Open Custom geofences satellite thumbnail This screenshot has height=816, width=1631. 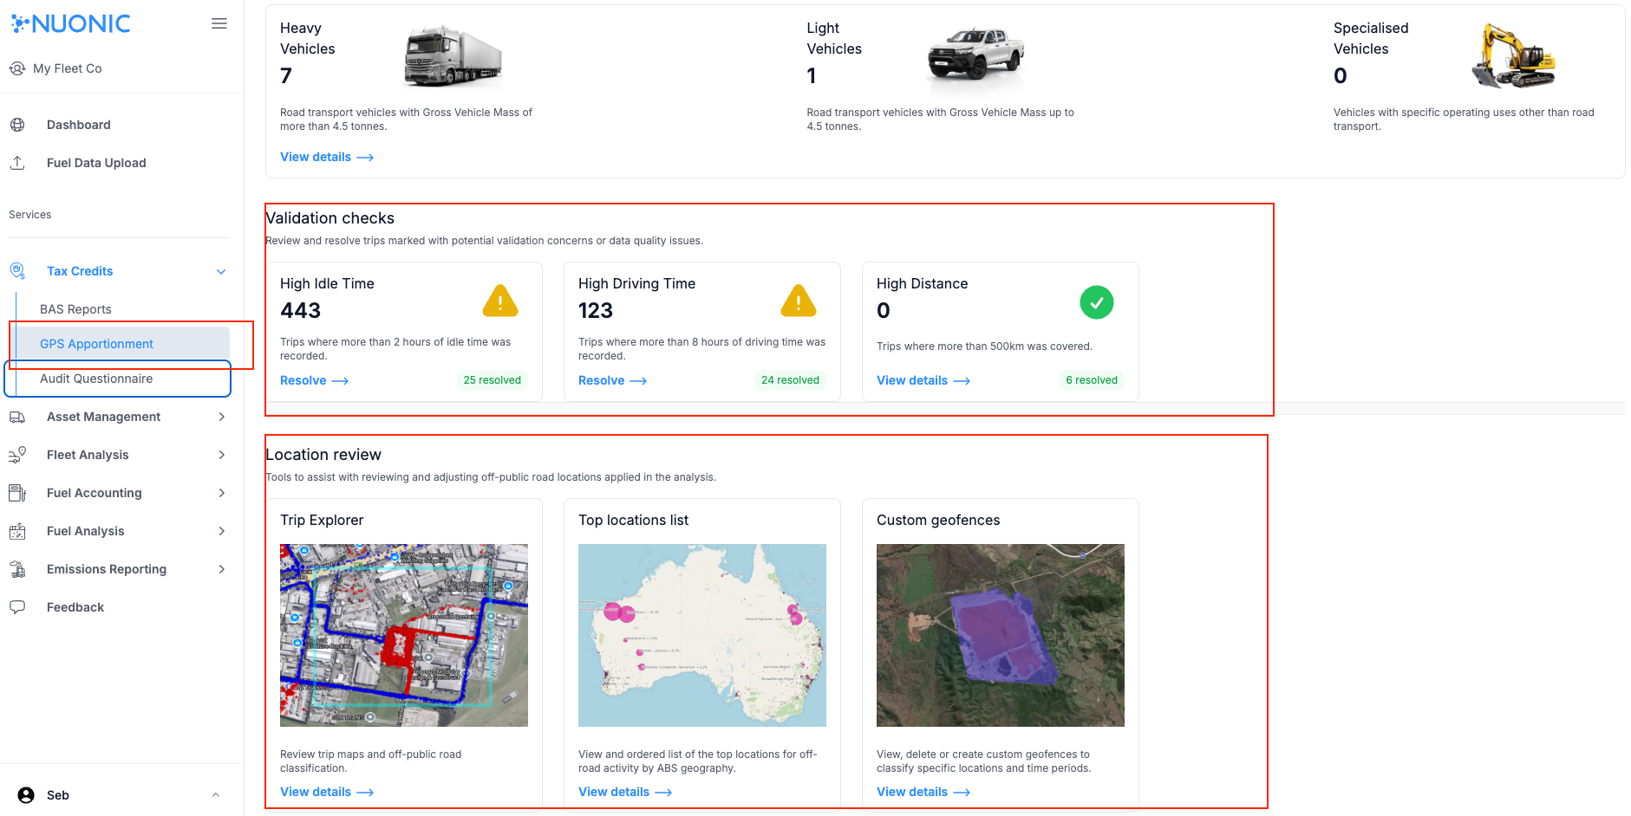pos(1001,635)
